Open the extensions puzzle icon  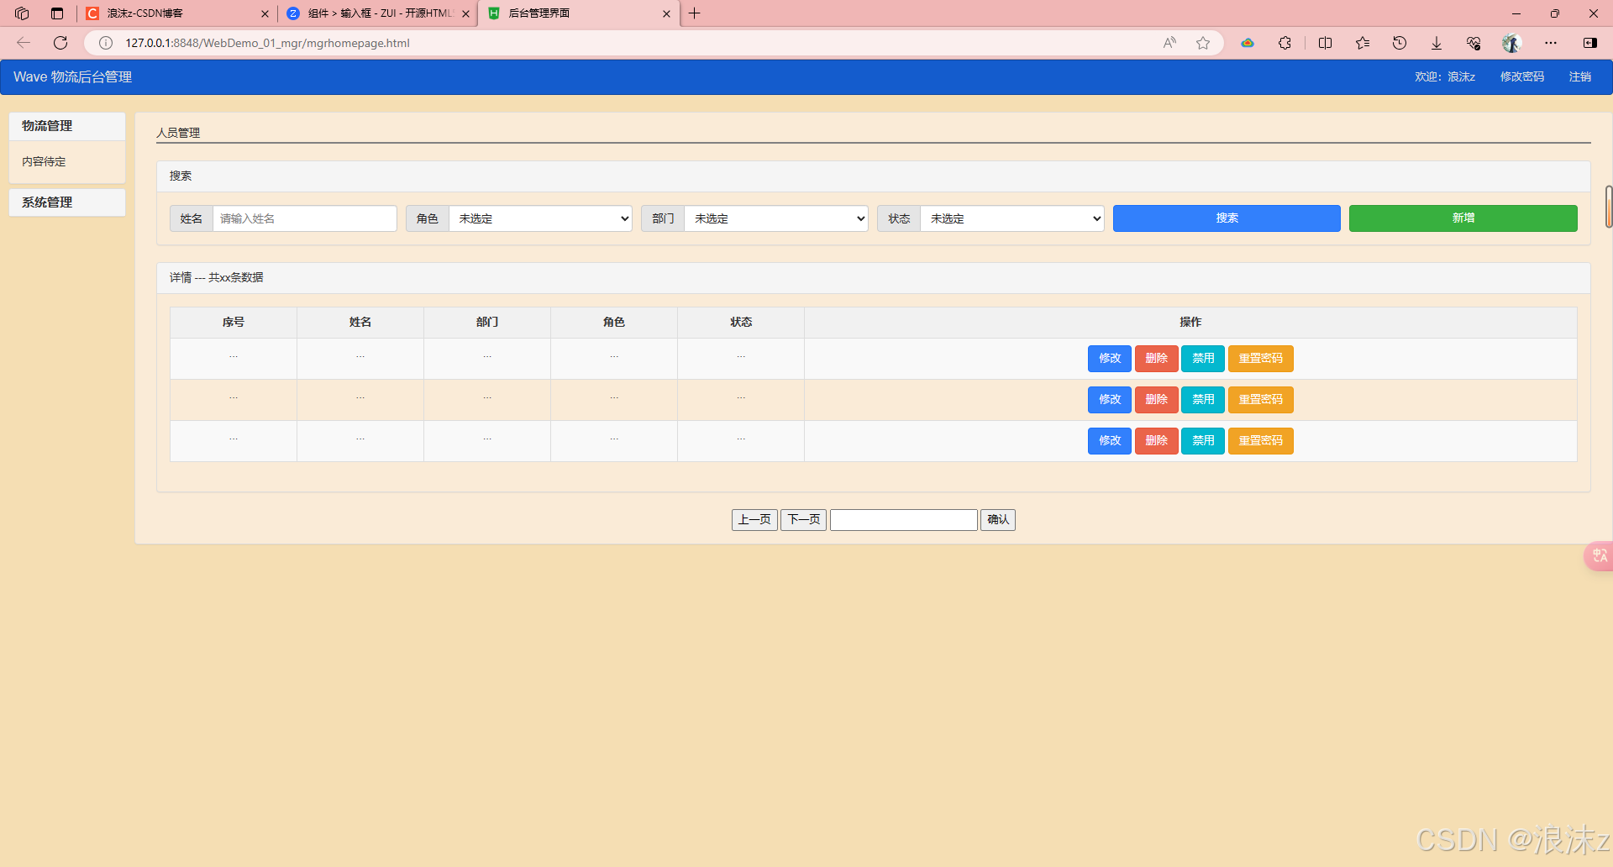(x=1285, y=43)
